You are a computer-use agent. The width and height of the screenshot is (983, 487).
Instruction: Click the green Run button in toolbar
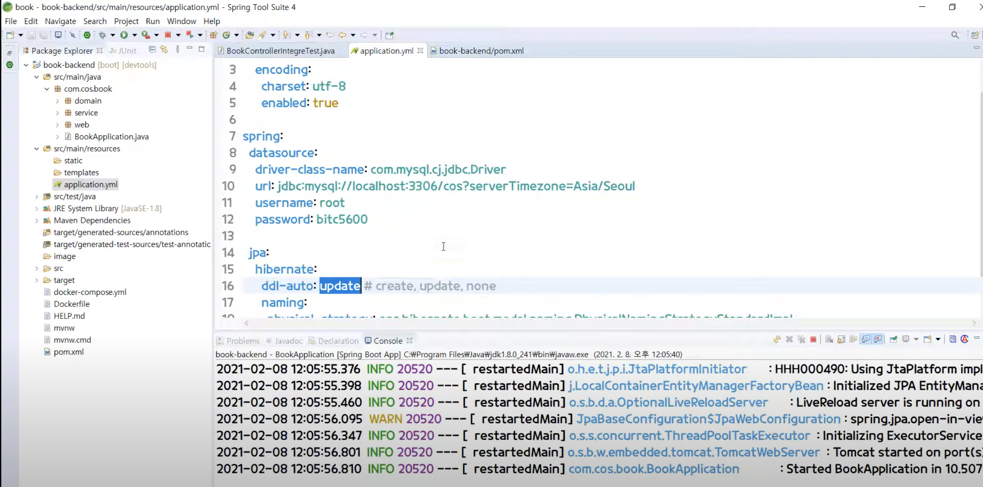tap(124, 35)
